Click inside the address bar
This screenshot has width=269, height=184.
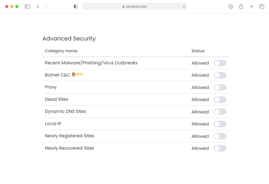pos(143,6)
